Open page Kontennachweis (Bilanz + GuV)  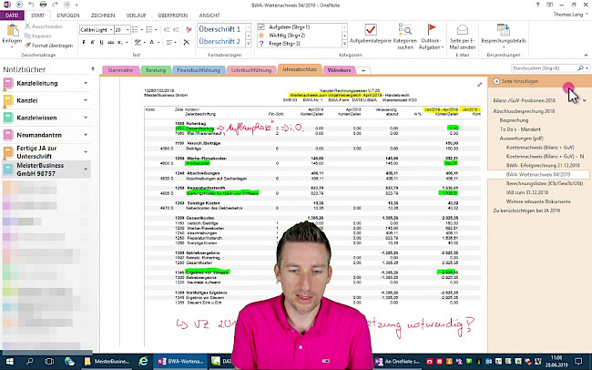pyautogui.click(x=540, y=147)
